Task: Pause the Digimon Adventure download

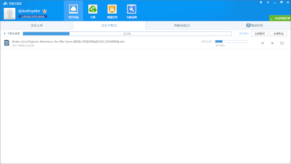Action: (262, 43)
